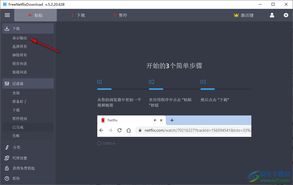
Task: Click the heading 开始的3个简单步骤
Action: pos(174,66)
